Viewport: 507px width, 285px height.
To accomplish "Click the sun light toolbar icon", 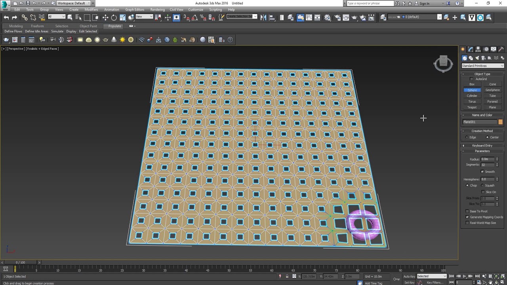I will pyautogui.click(x=122, y=40).
